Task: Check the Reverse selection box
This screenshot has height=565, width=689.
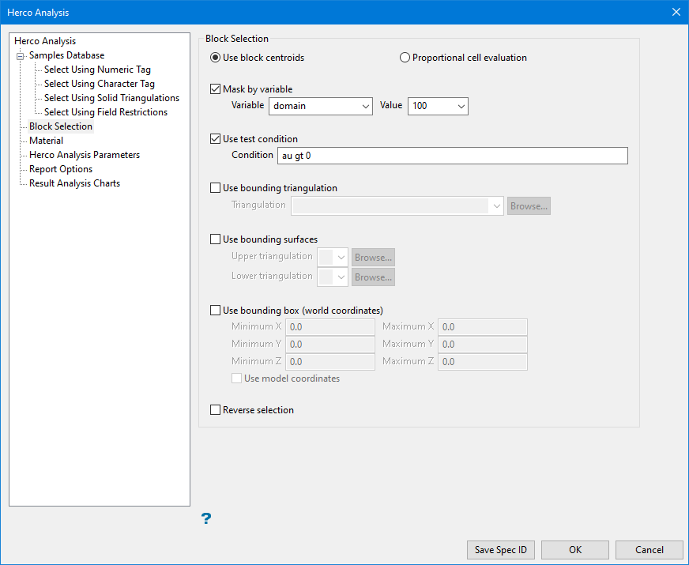Action: 216,410
